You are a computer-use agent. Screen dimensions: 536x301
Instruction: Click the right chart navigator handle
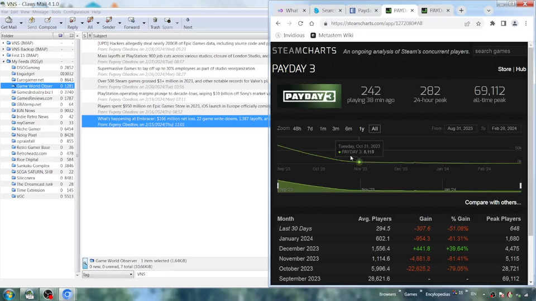click(520, 186)
